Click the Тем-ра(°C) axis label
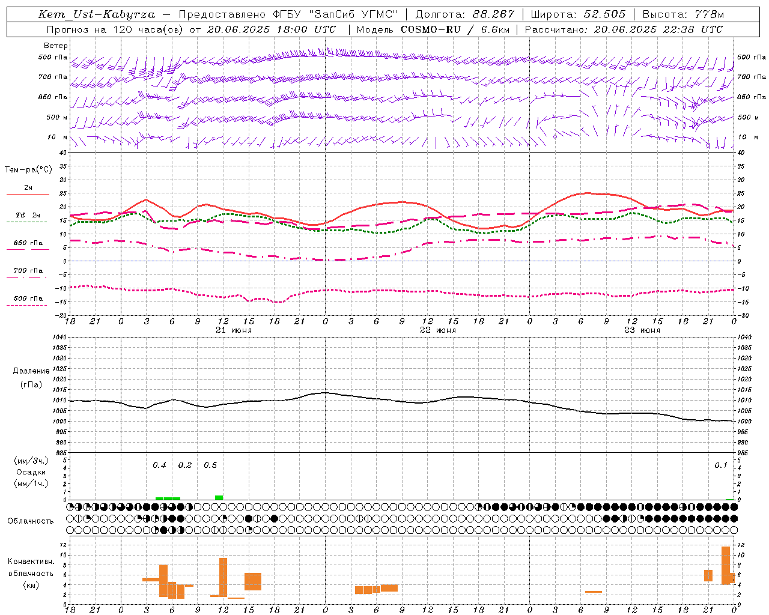The image size is (769, 615). coord(28,170)
